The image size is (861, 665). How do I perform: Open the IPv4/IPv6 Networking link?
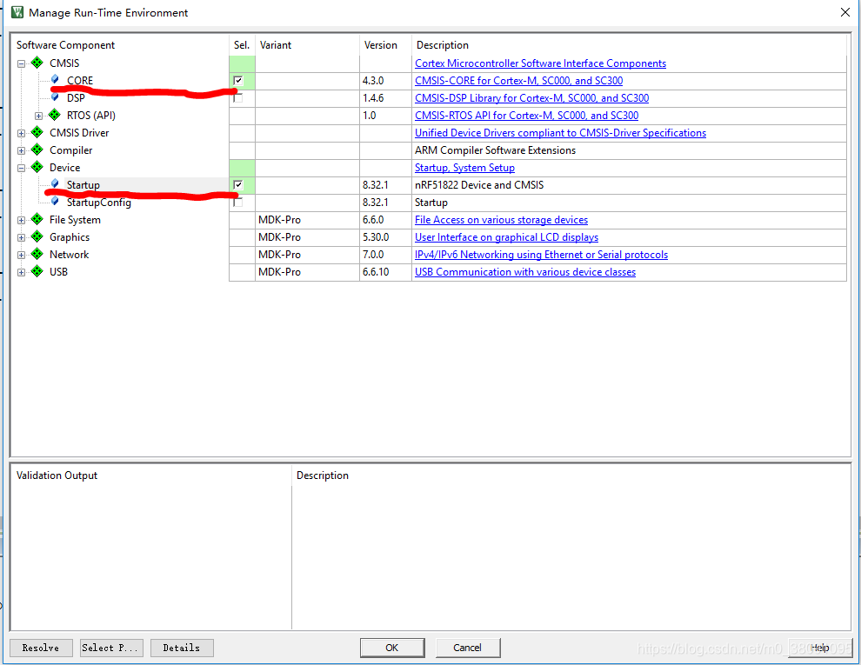tap(541, 255)
